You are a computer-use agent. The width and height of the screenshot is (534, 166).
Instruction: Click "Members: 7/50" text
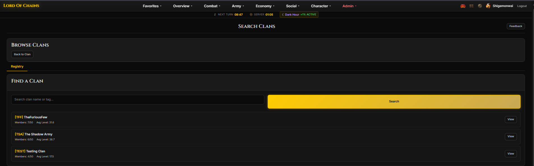(x=24, y=122)
